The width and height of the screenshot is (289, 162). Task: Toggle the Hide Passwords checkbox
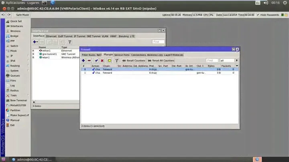click(259, 15)
